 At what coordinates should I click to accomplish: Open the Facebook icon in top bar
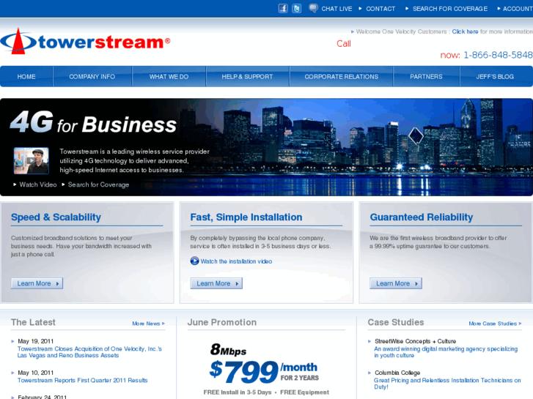[283, 9]
